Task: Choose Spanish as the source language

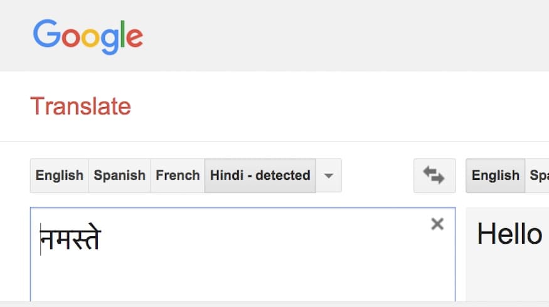Action: coord(119,175)
